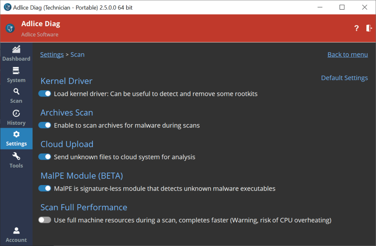Viewport: 376px width, 246px height.
Task: Click the exit door icon in header
Action: [369, 28]
